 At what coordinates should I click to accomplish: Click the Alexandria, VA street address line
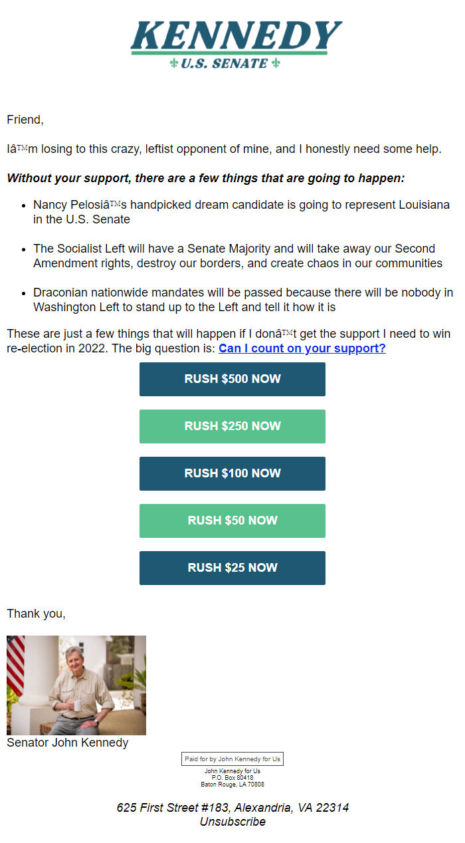pyautogui.click(x=232, y=808)
